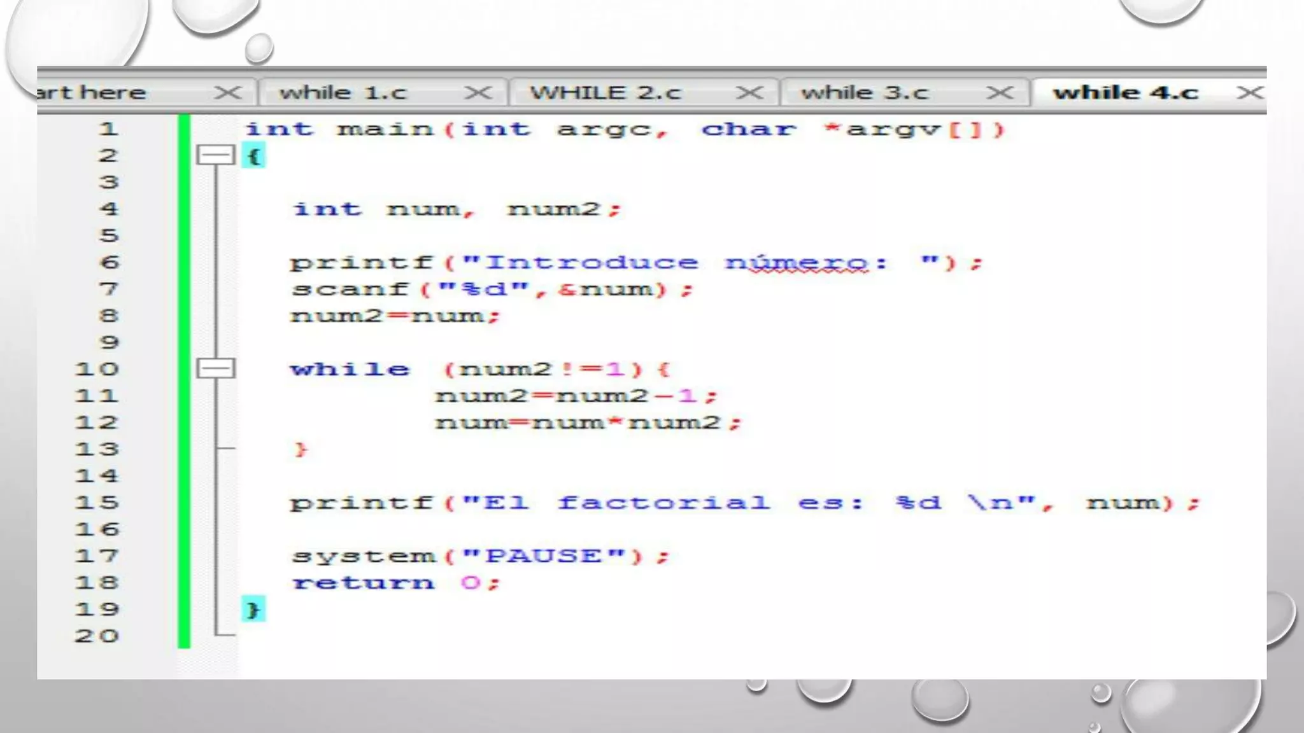The height and width of the screenshot is (733, 1304).
Task: Open the Start here tab
Action: coord(91,93)
